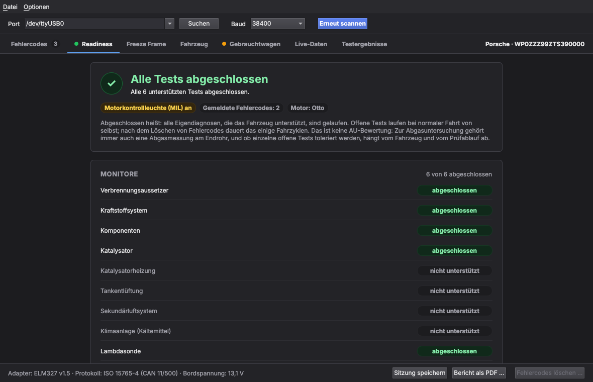
Task: Click the green checkmark status icon
Action: pyautogui.click(x=112, y=83)
